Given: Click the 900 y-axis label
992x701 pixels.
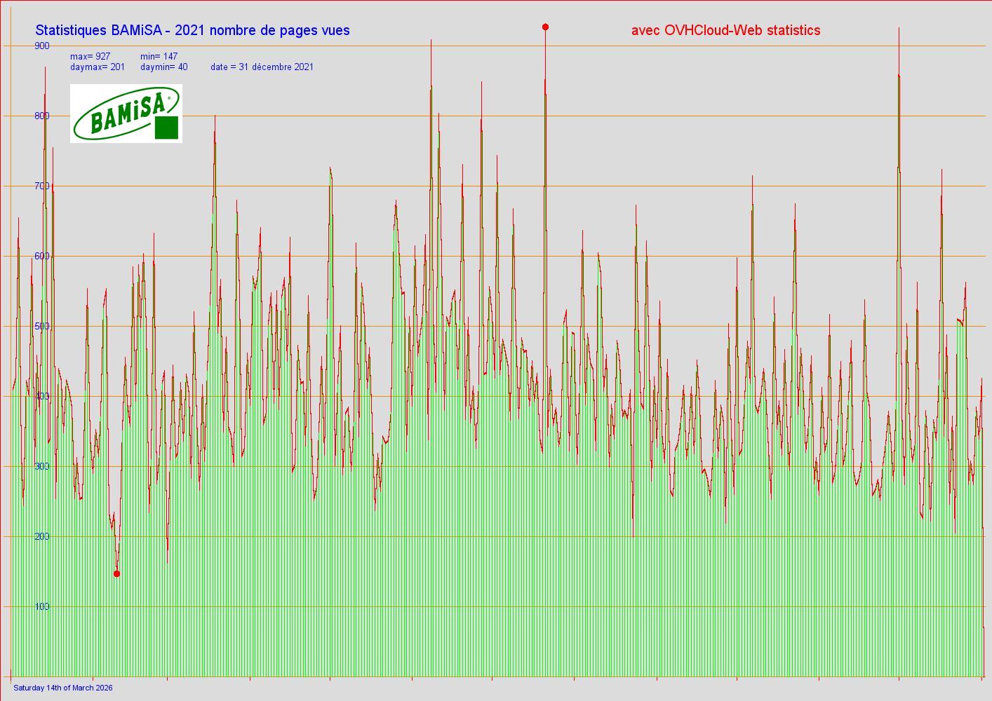Looking at the screenshot, I should [42, 46].
